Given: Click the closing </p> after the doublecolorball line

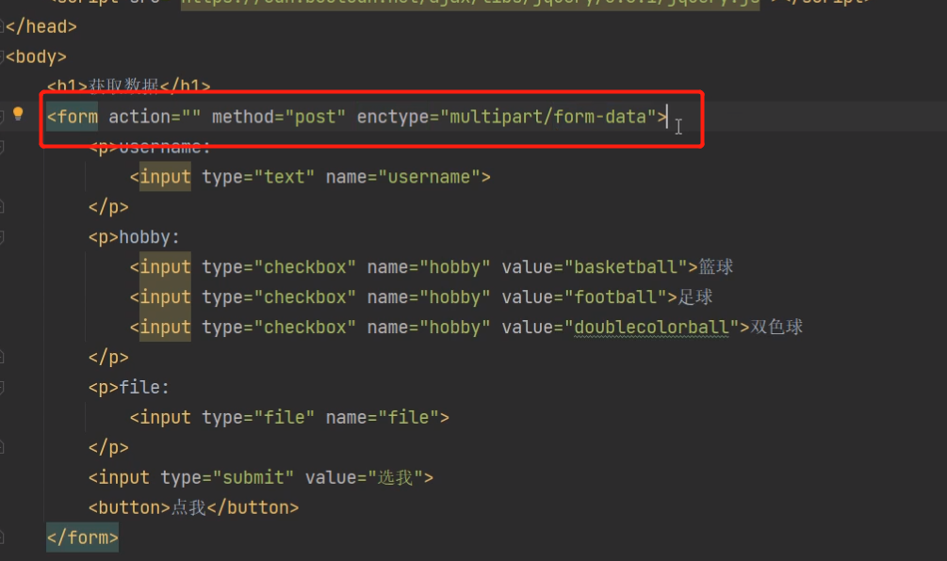Looking at the screenshot, I should [108, 357].
